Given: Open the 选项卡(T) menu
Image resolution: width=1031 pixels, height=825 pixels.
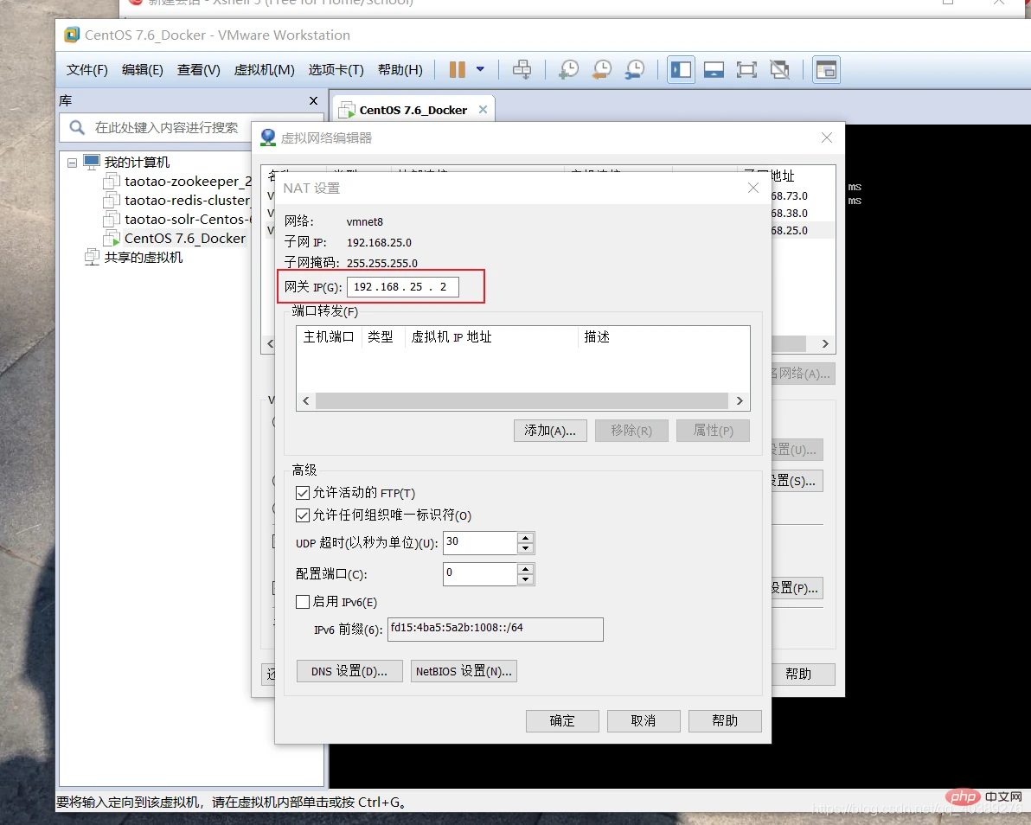Looking at the screenshot, I should (336, 70).
